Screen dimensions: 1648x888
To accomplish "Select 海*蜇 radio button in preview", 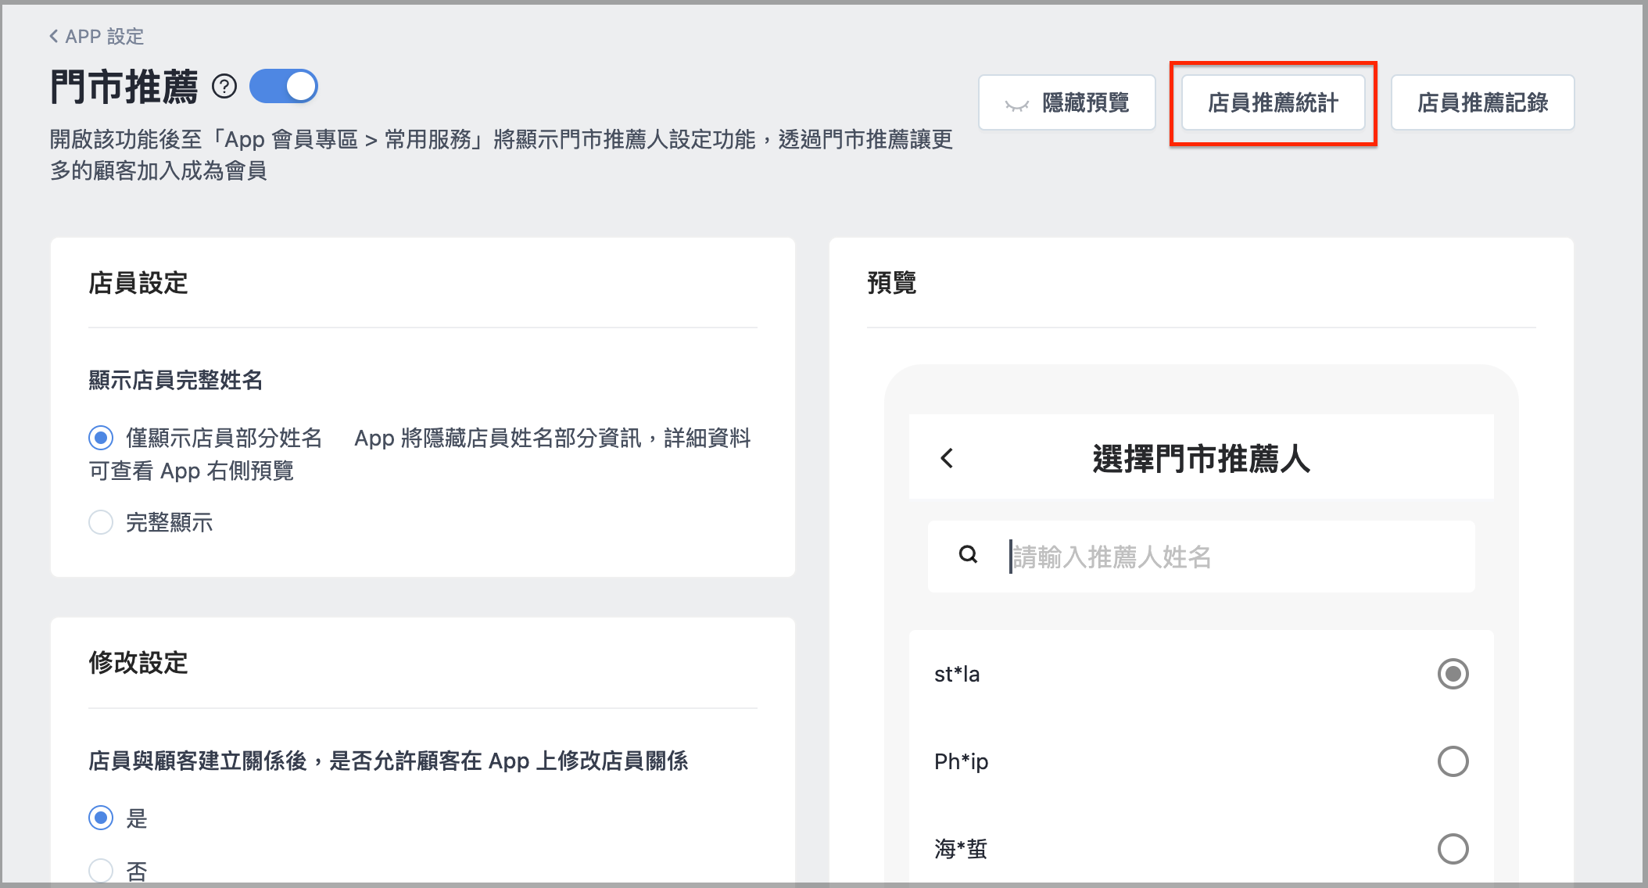I will 1453,849.
